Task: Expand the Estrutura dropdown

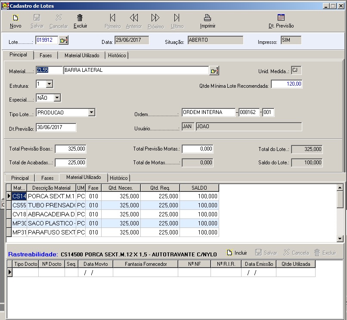Action: (49, 84)
